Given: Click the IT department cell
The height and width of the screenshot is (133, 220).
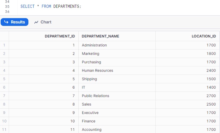Looking at the screenshot, I should pos(83,87).
